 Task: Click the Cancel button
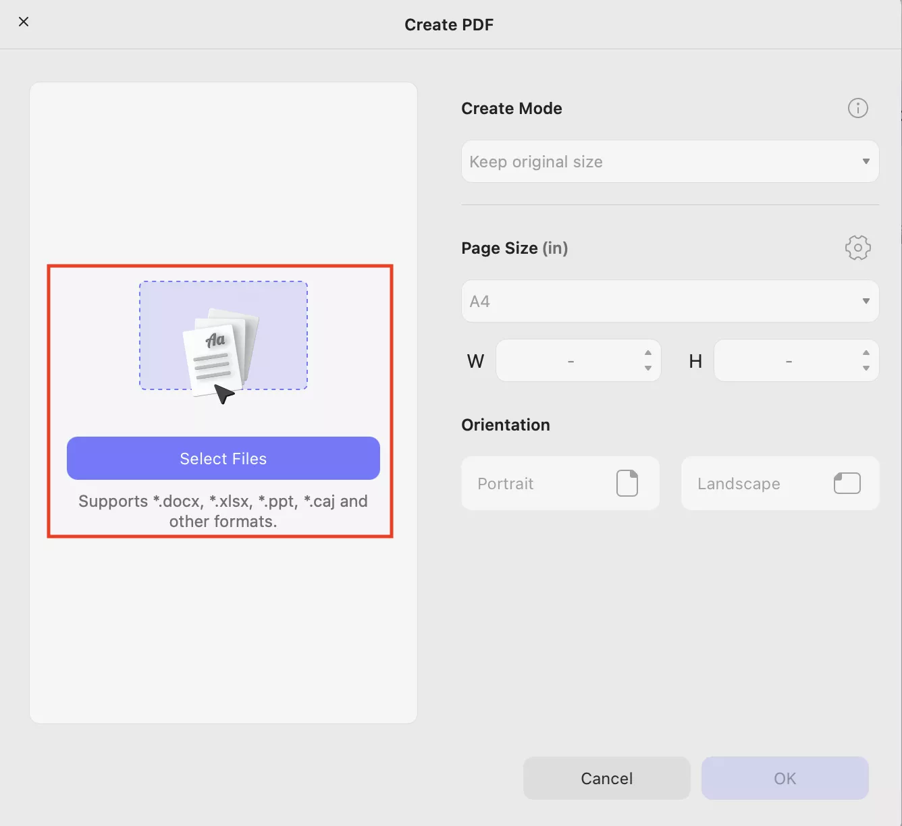tap(606, 777)
